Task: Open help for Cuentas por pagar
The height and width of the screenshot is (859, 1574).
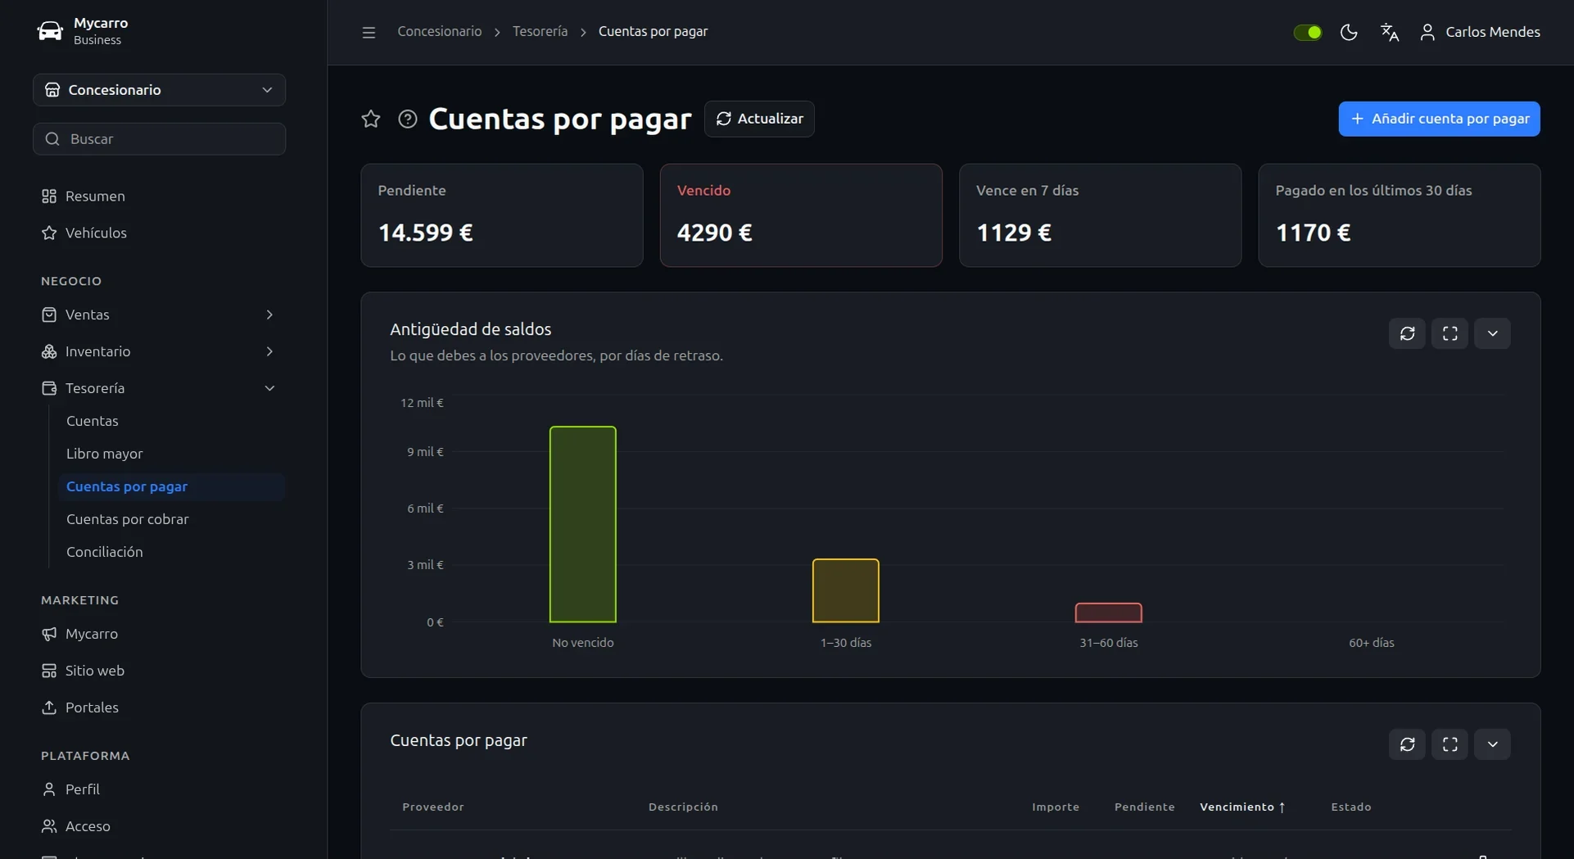Action: pos(408,119)
